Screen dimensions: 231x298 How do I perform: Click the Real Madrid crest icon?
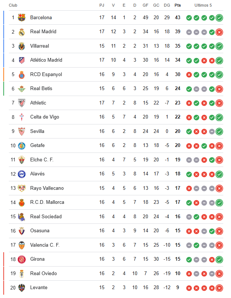pyautogui.click(x=21, y=32)
